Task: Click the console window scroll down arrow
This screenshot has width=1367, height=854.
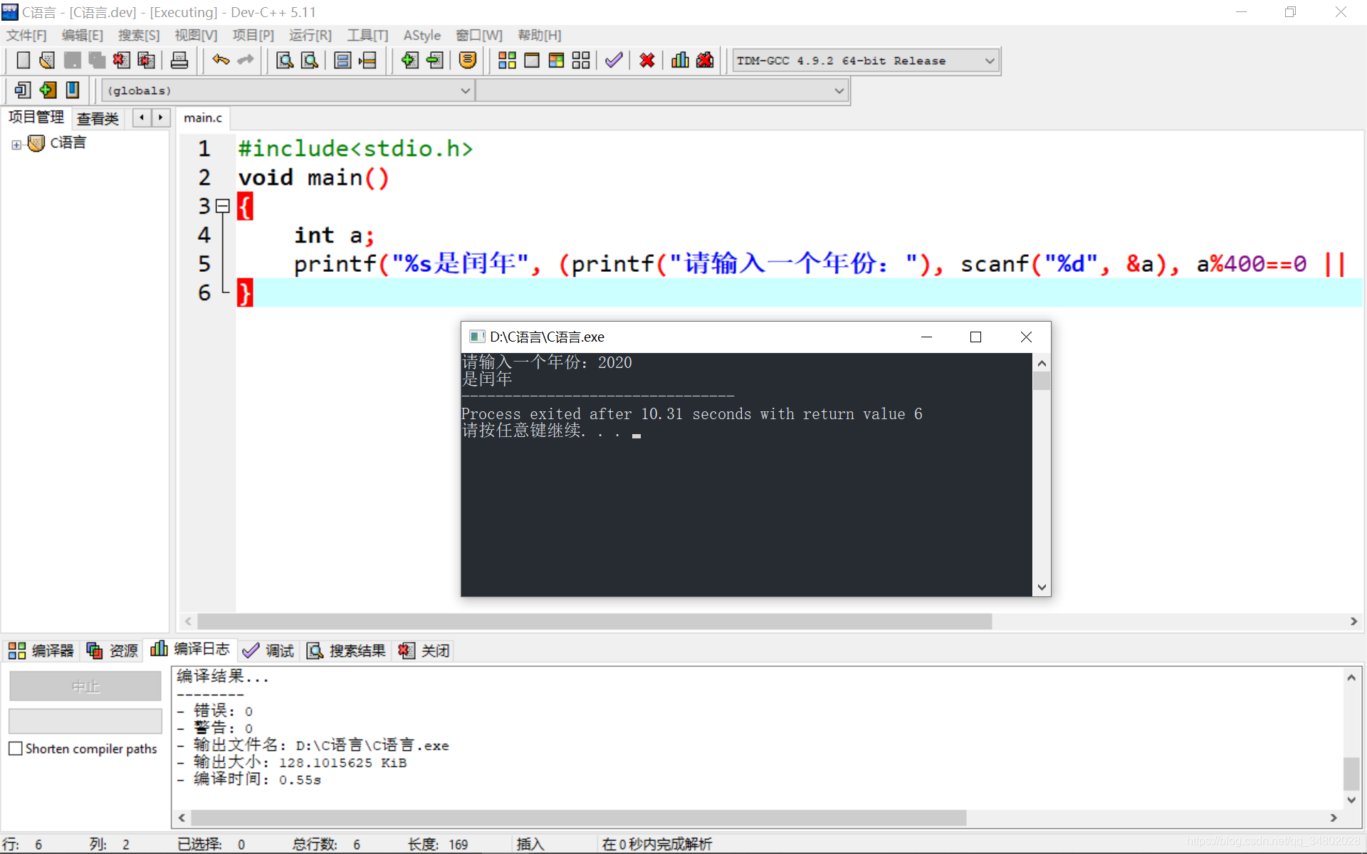Action: [x=1042, y=587]
